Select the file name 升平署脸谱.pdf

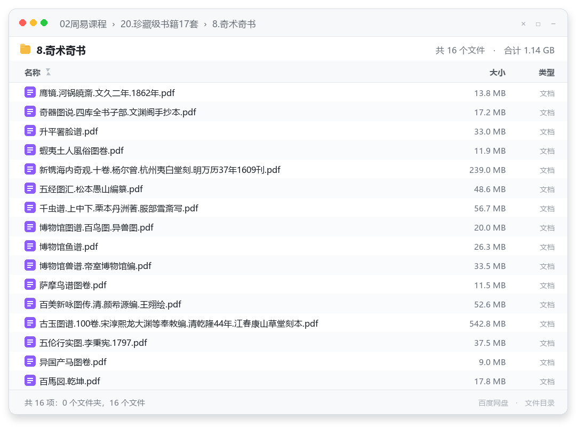[x=69, y=132]
